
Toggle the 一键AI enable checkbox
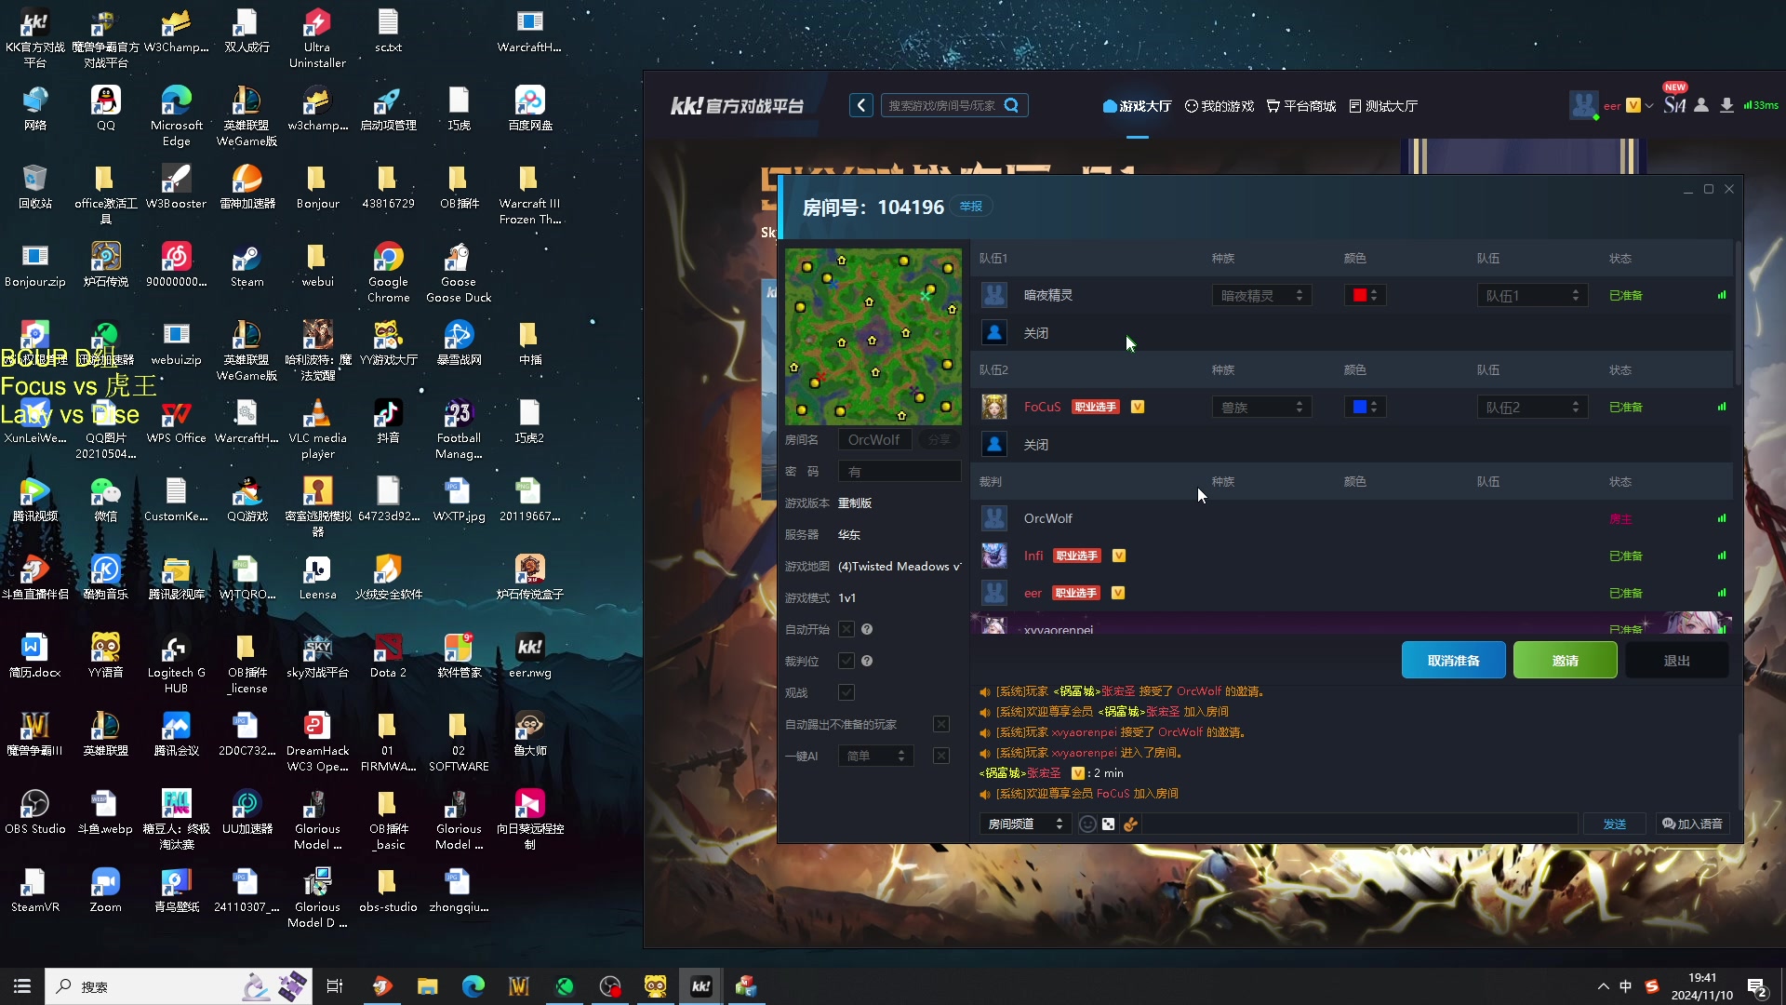(x=941, y=756)
